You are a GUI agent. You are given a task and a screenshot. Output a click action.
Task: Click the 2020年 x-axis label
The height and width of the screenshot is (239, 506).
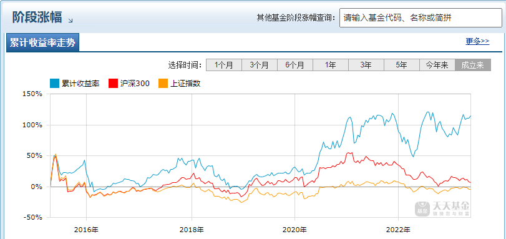tap(294, 230)
